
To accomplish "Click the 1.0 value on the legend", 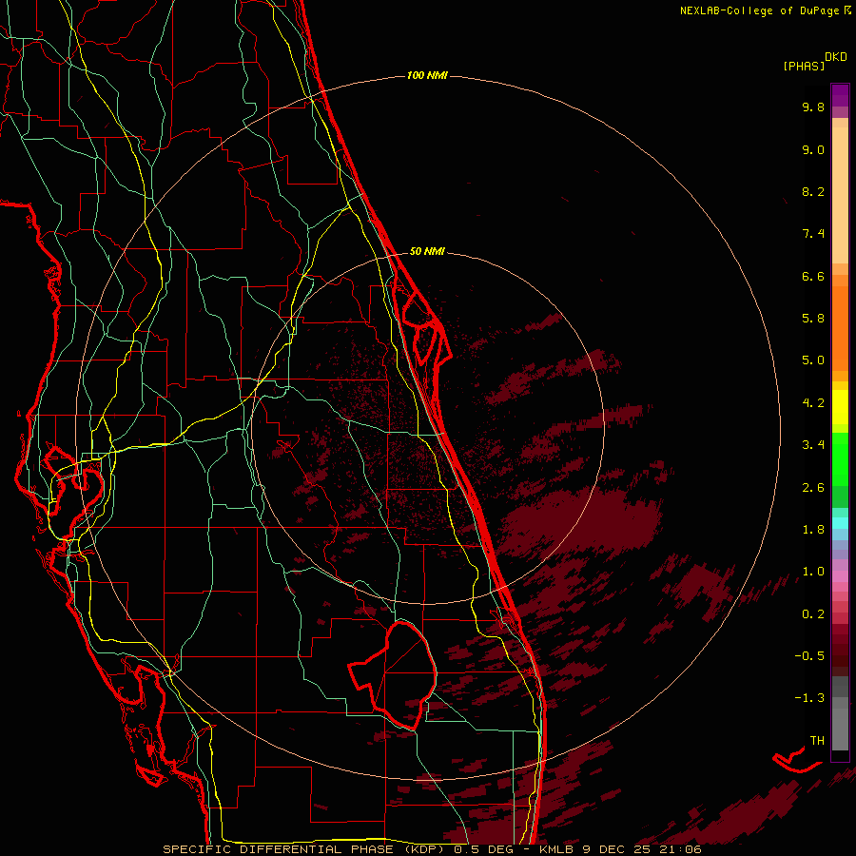I will coord(813,572).
